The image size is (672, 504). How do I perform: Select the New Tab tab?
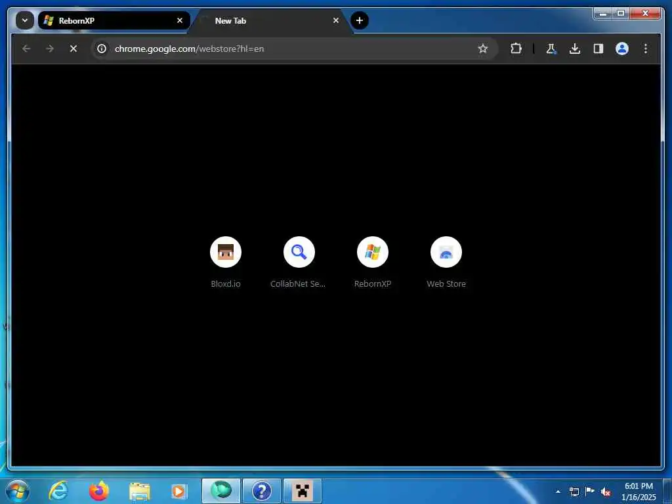[270, 20]
